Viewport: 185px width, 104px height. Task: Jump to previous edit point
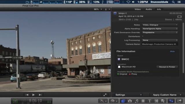click(27, 95)
